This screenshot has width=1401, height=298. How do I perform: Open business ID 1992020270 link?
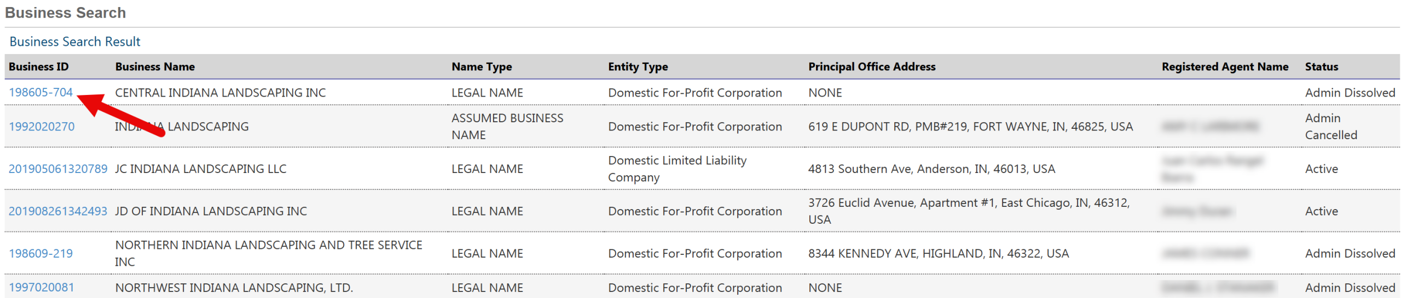[x=42, y=127]
